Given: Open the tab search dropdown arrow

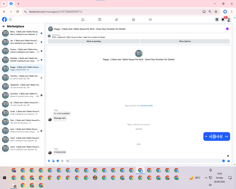Looking at the screenshot, I should (x=4, y=4).
